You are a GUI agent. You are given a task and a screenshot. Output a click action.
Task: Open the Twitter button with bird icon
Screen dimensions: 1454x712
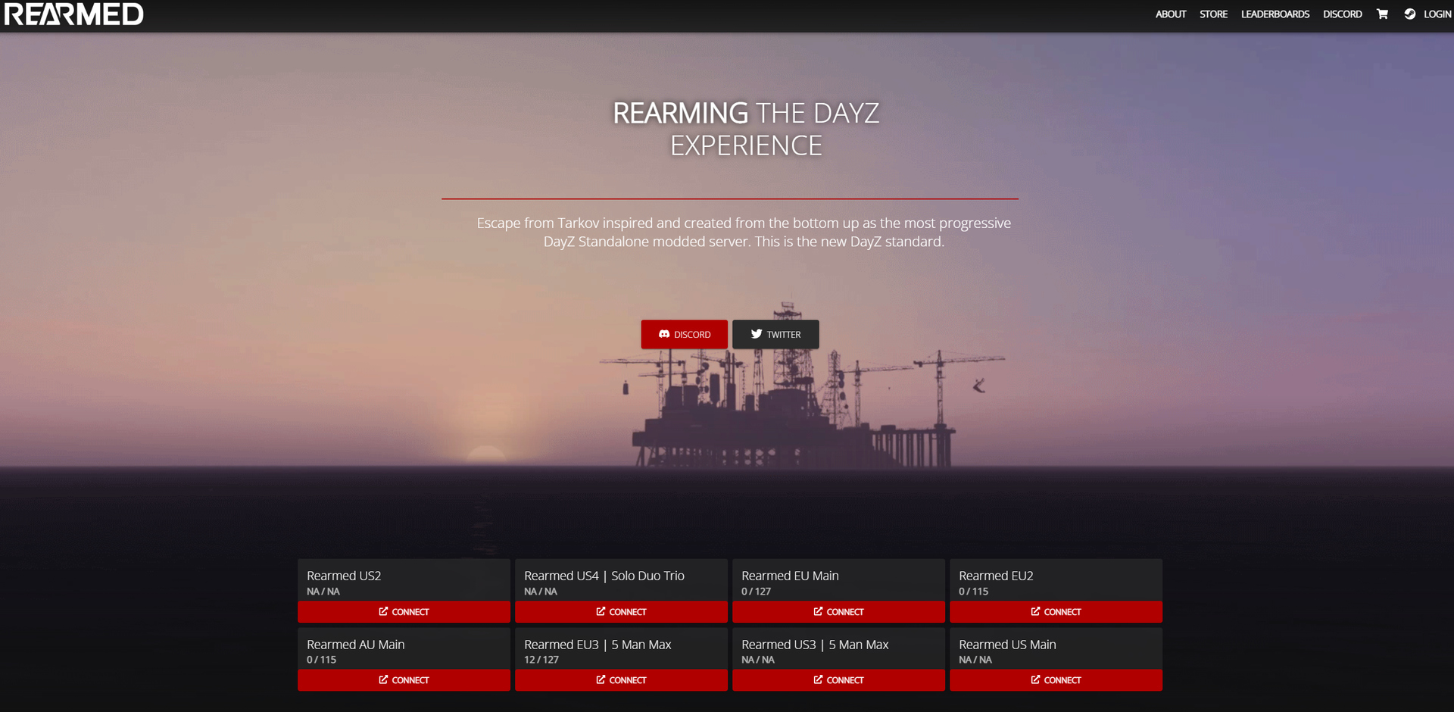(x=775, y=334)
